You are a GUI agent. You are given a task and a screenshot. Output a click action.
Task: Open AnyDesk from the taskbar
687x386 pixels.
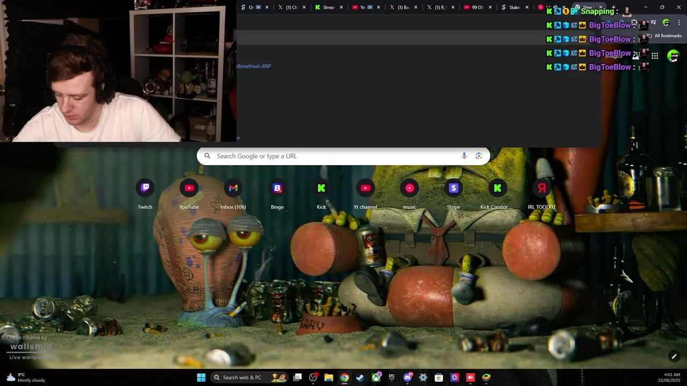coord(470,377)
